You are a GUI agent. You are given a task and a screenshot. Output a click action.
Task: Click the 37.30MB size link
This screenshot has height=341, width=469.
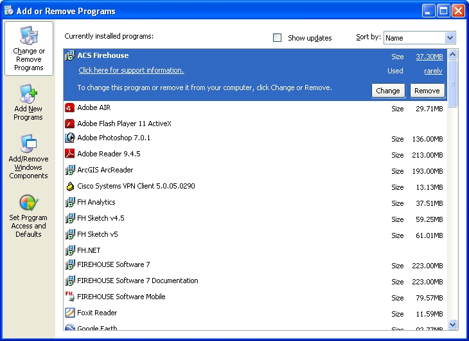point(429,57)
